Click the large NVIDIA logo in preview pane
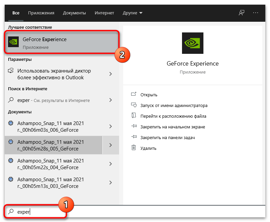The width and height of the screenshot is (270, 222). [x=192, y=43]
